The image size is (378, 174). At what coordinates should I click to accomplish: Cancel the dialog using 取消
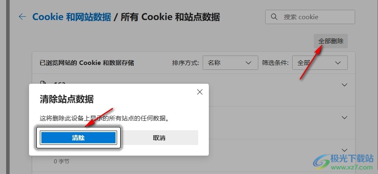(159, 138)
